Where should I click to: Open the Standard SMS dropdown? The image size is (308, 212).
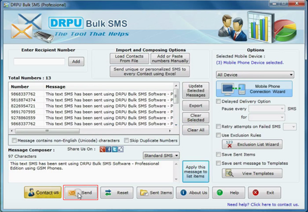pos(161,156)
